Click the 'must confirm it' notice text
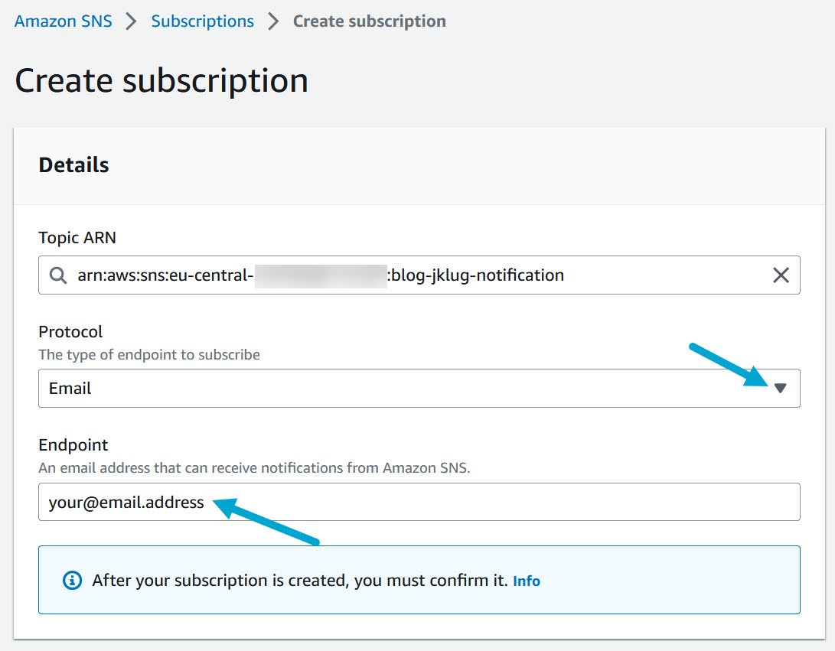 click(x=299, y=581)
